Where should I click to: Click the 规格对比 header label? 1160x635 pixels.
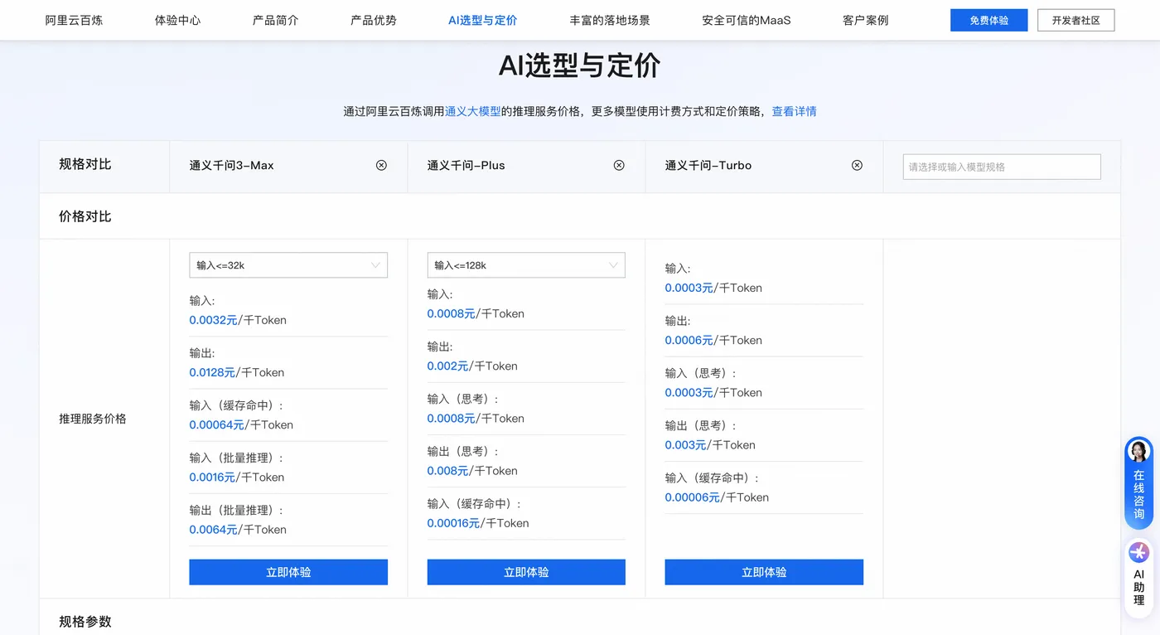tap(85, 164)
